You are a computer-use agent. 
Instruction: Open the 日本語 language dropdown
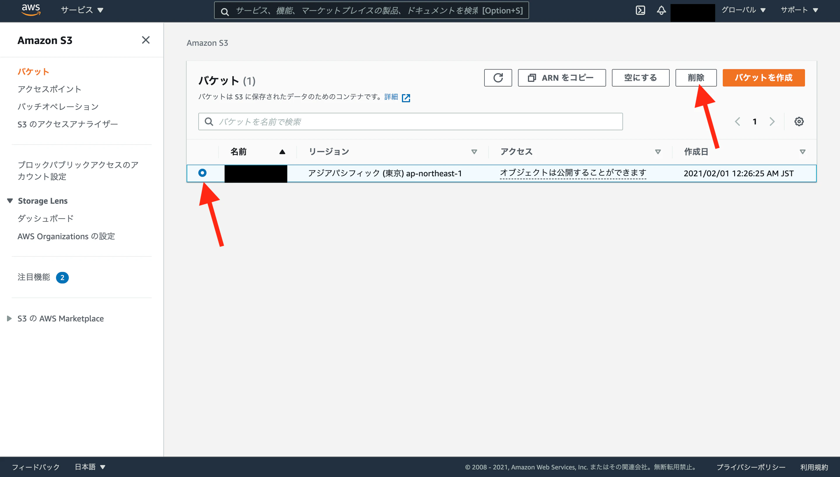90,467
